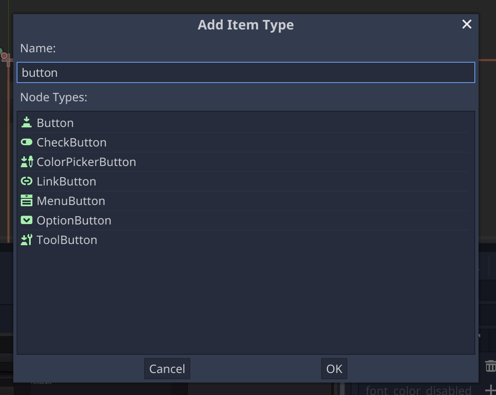
Task: Click the plus icon next to font_color_disabled
Action: [491, 390]
